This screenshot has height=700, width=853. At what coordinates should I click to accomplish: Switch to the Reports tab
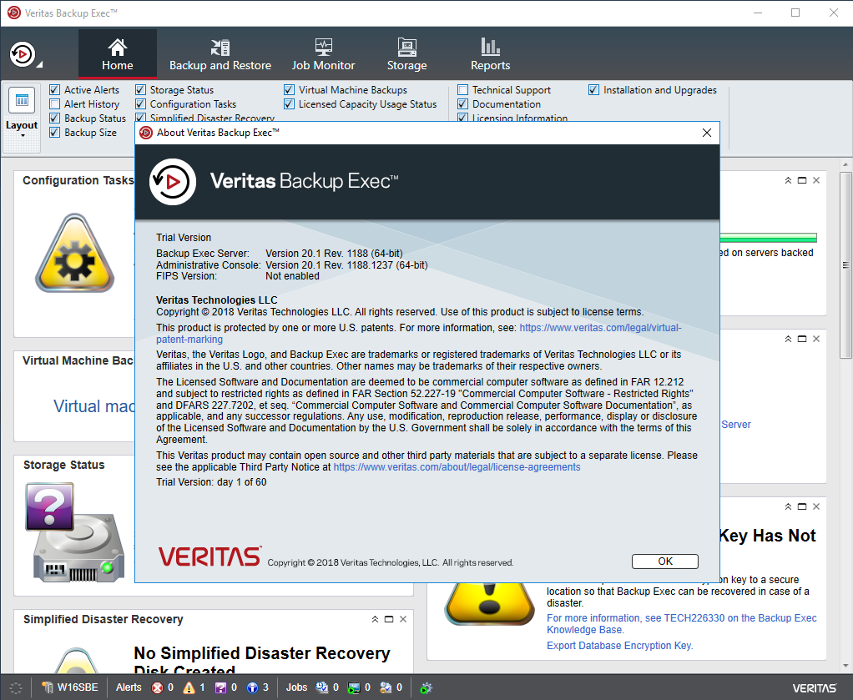pyautogui.click(x=490, y=53)
